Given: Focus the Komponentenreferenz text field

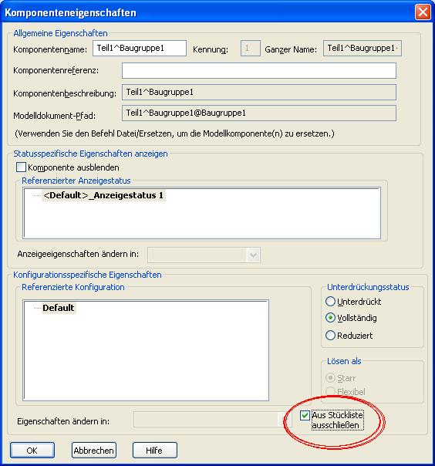Looking at the screenshot, I should (x=259, y=70).
